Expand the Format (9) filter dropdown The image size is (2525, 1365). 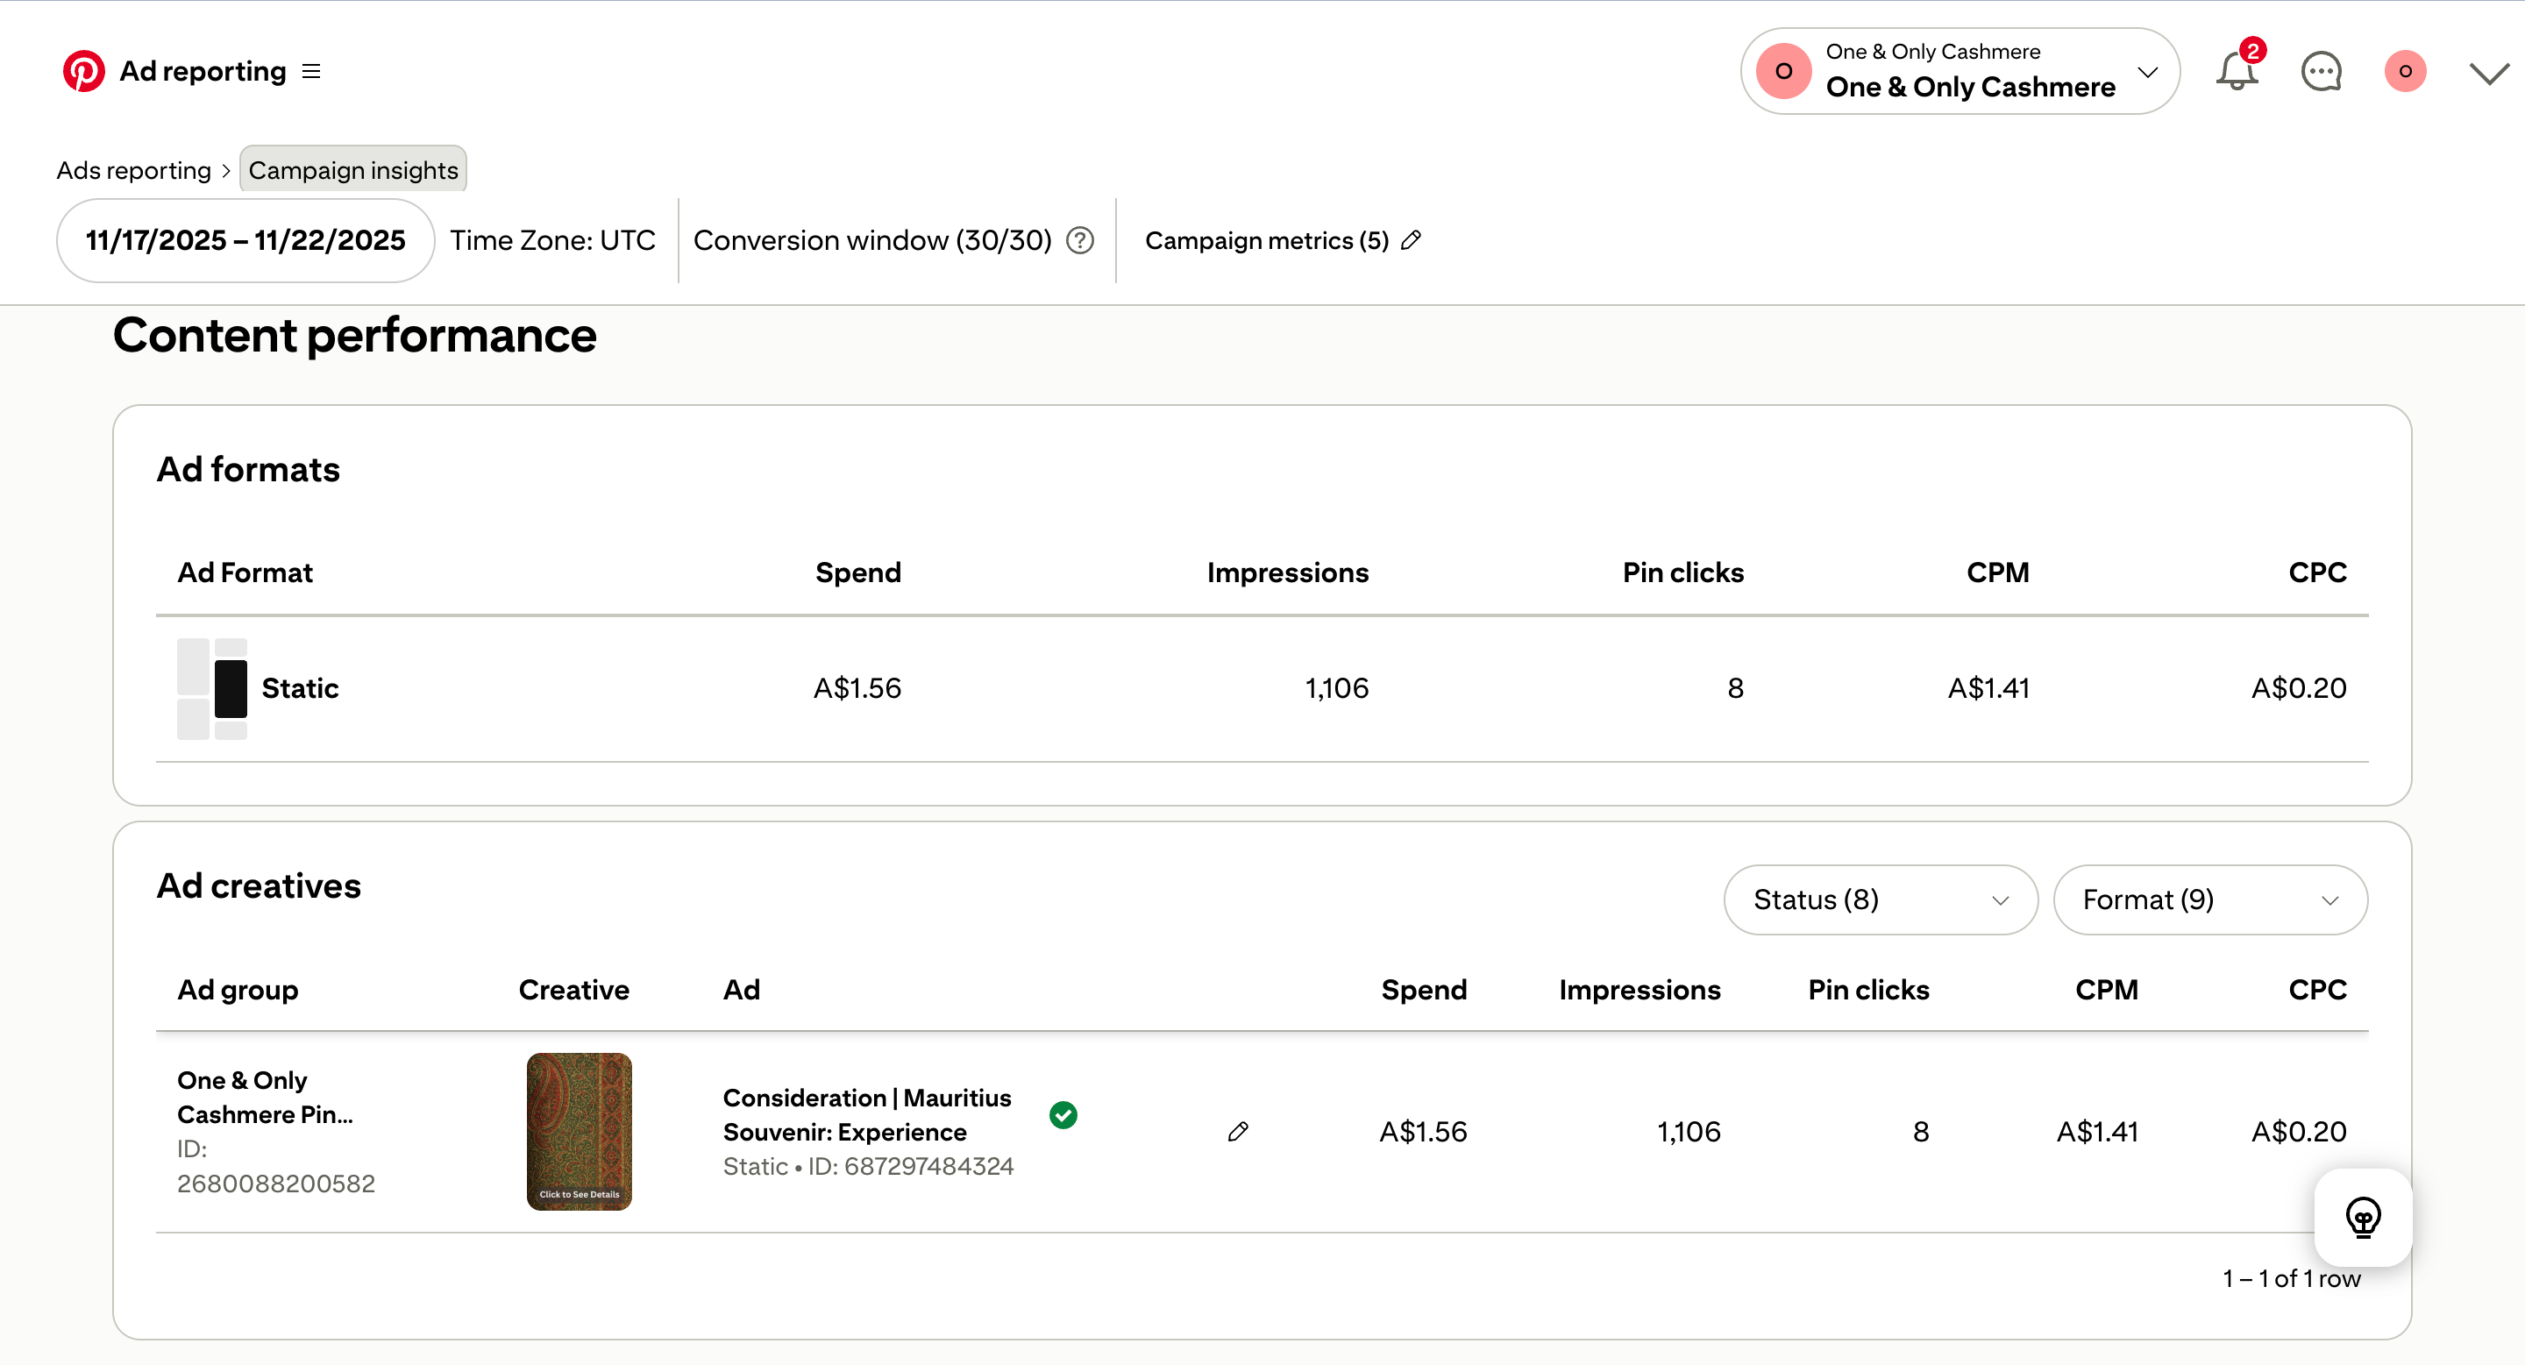[x=2209, y=899]
